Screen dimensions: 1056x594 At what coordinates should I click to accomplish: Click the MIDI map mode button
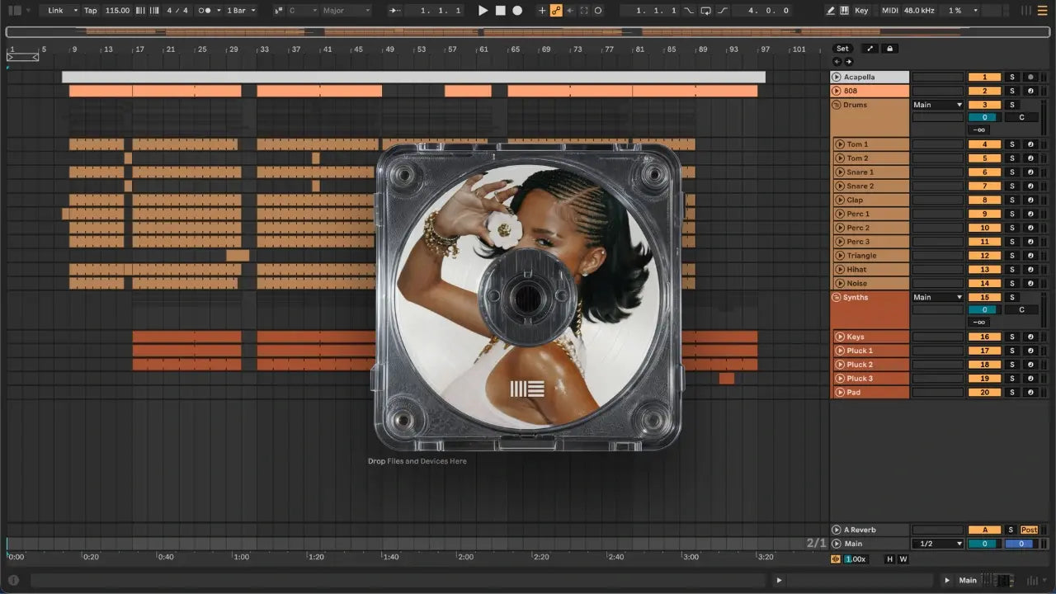click(889, 11)
